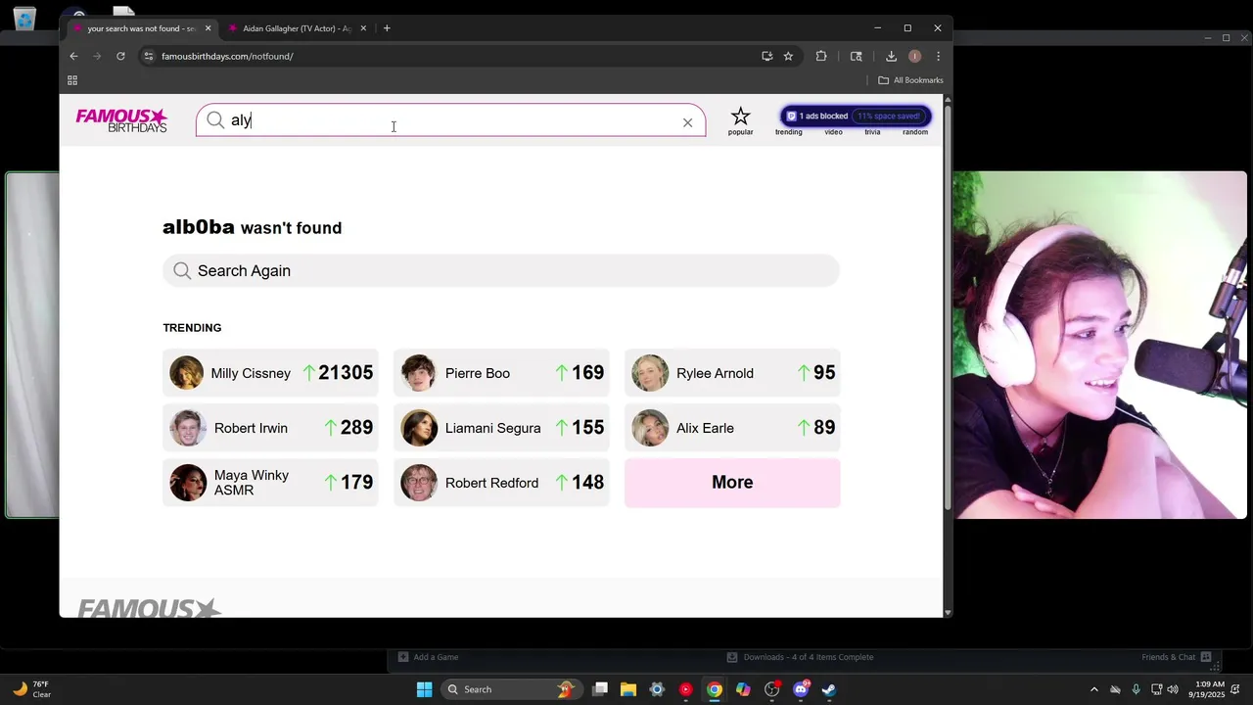Open weather widget showing 76°F Clear
Viewport: 1253px width, 705px height.
point(31,689)
